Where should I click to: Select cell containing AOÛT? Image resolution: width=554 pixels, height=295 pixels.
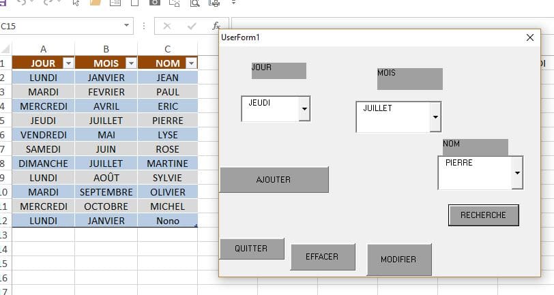(106, 178)
